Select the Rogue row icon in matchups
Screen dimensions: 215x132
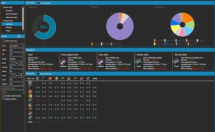(x=30, y=105)
